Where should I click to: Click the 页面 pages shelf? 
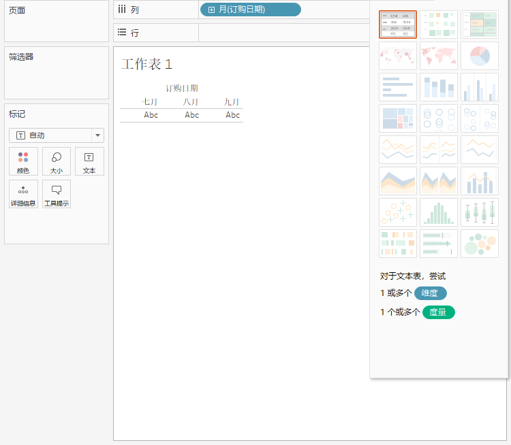pyautogui.click(x=57, y=21)
